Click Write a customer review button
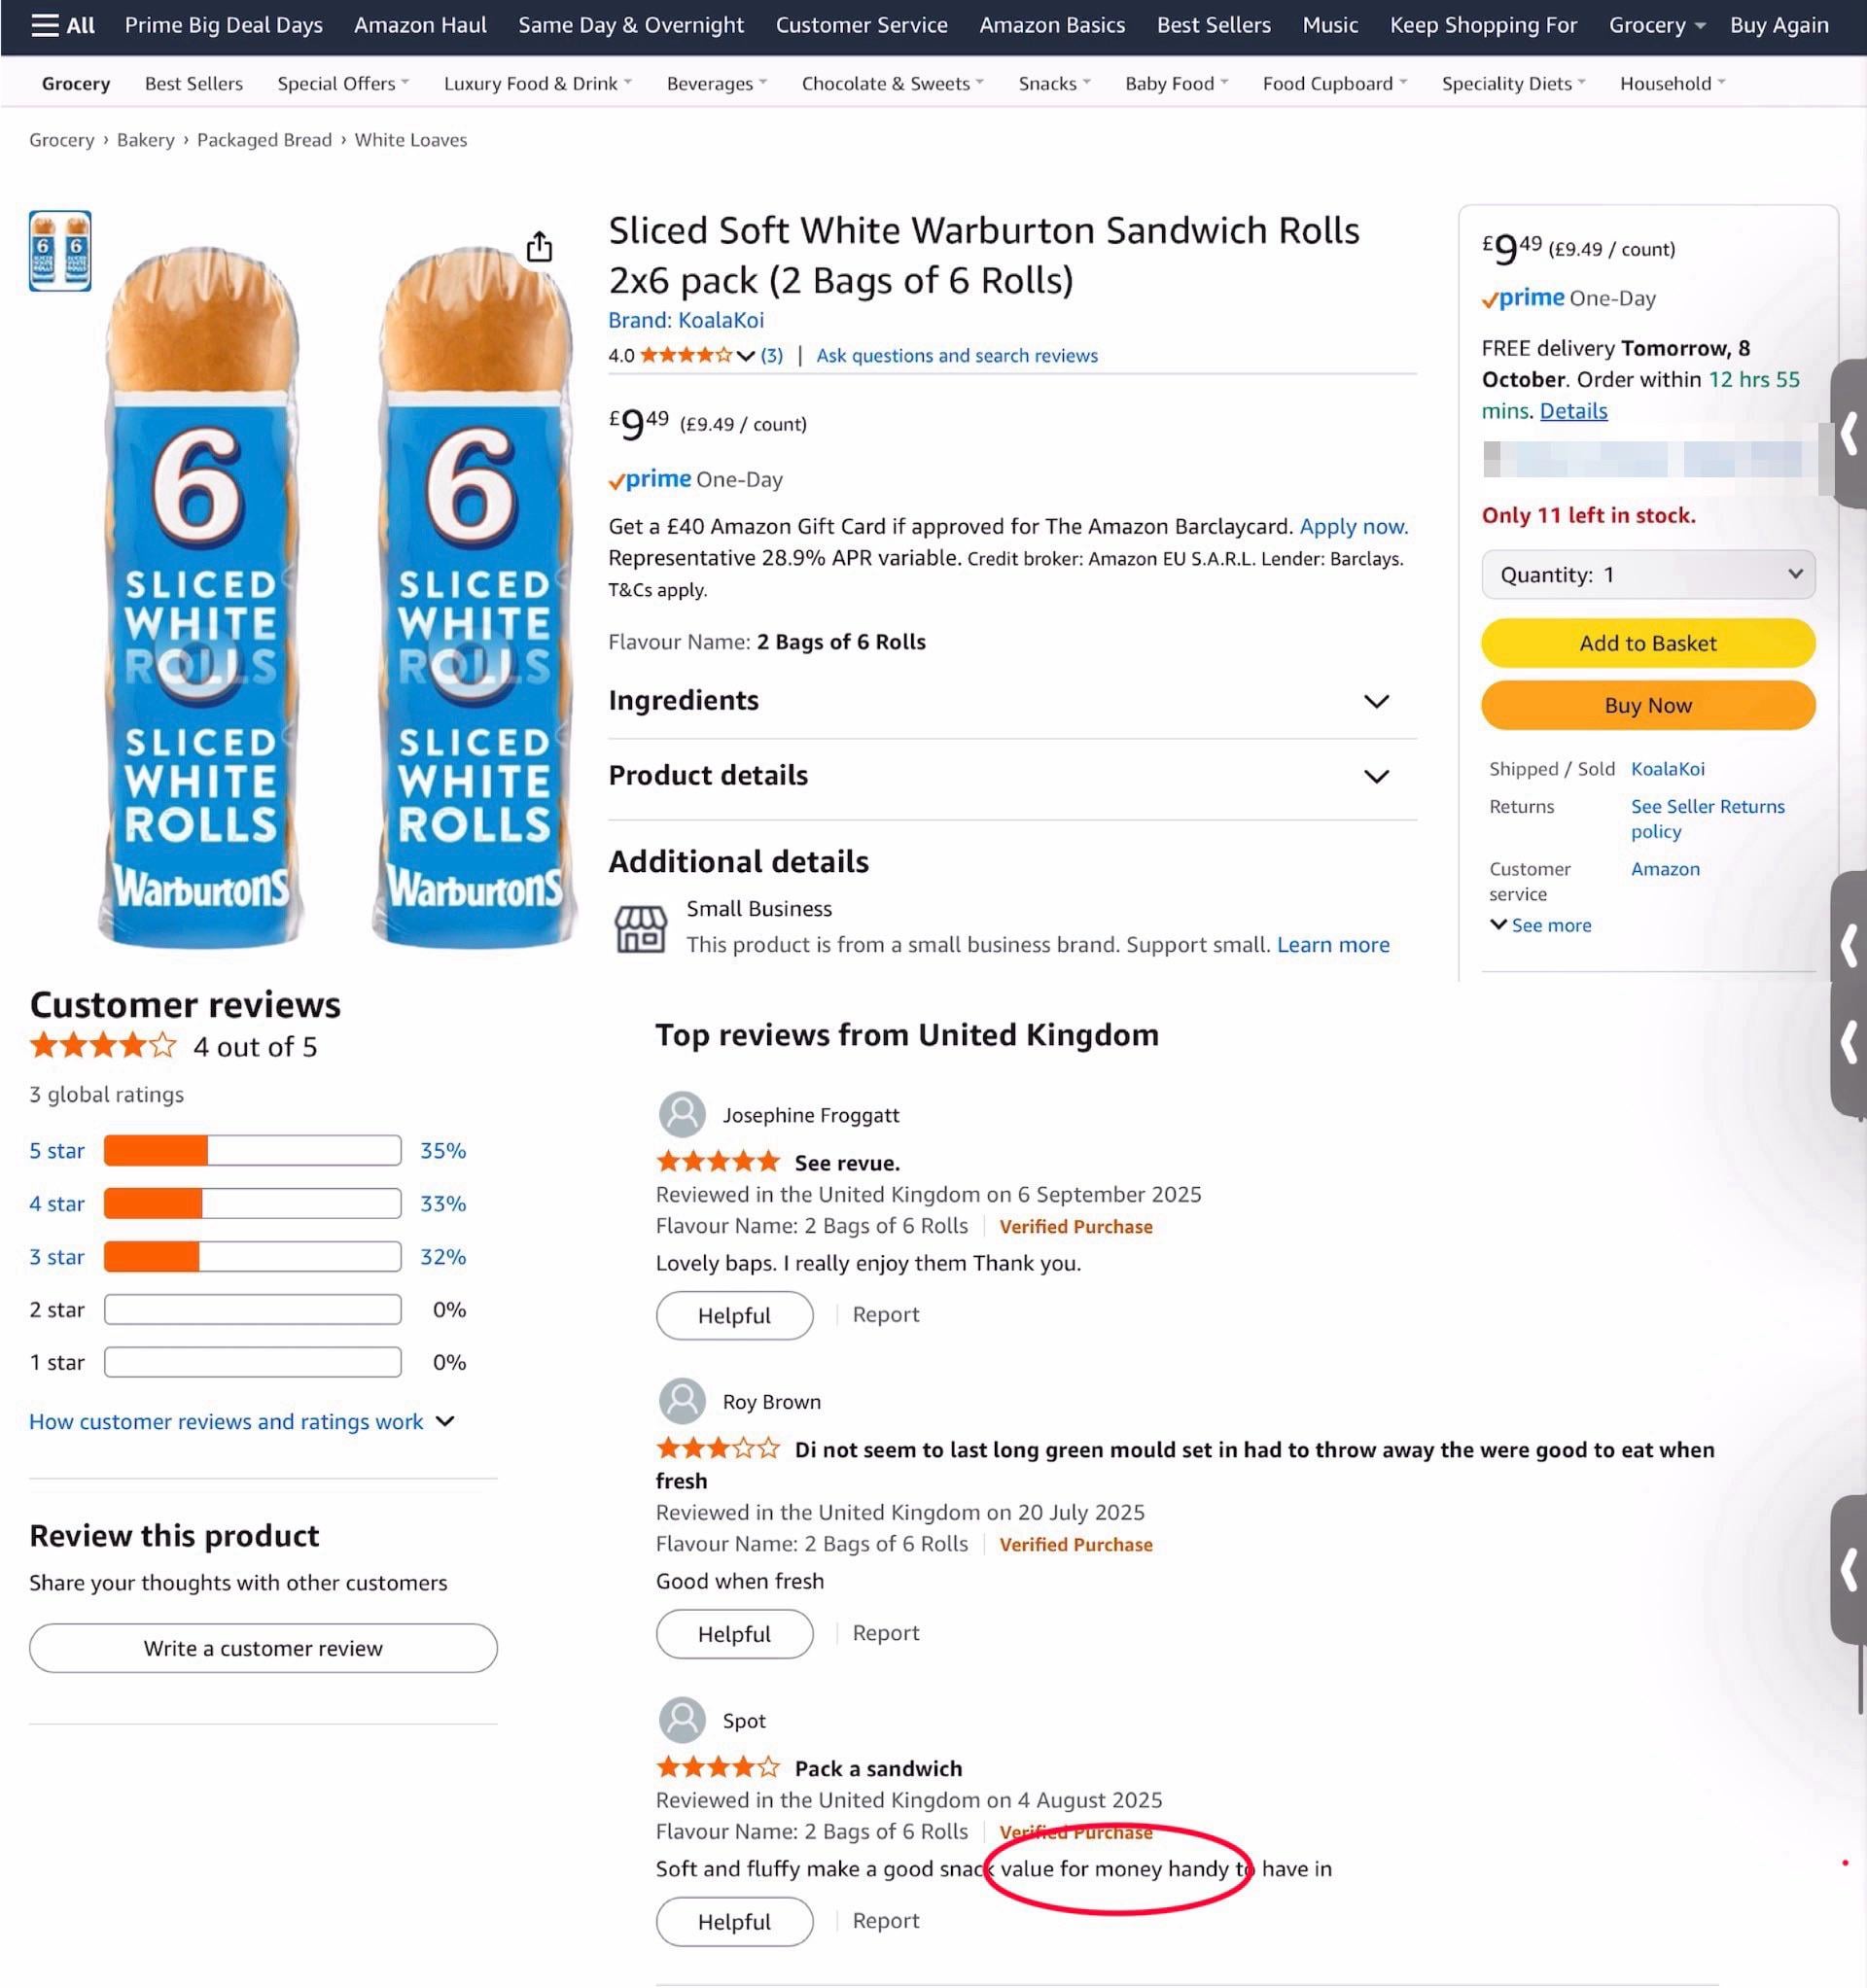 pos(264,1648)
